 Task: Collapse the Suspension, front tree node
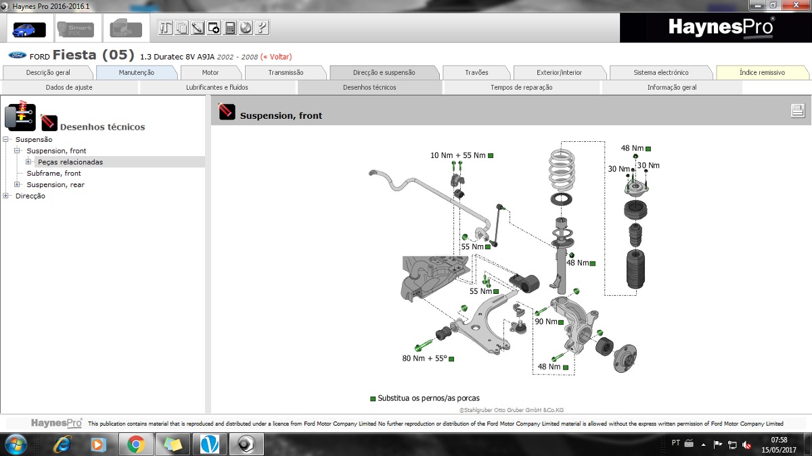(x=17, y=151)
